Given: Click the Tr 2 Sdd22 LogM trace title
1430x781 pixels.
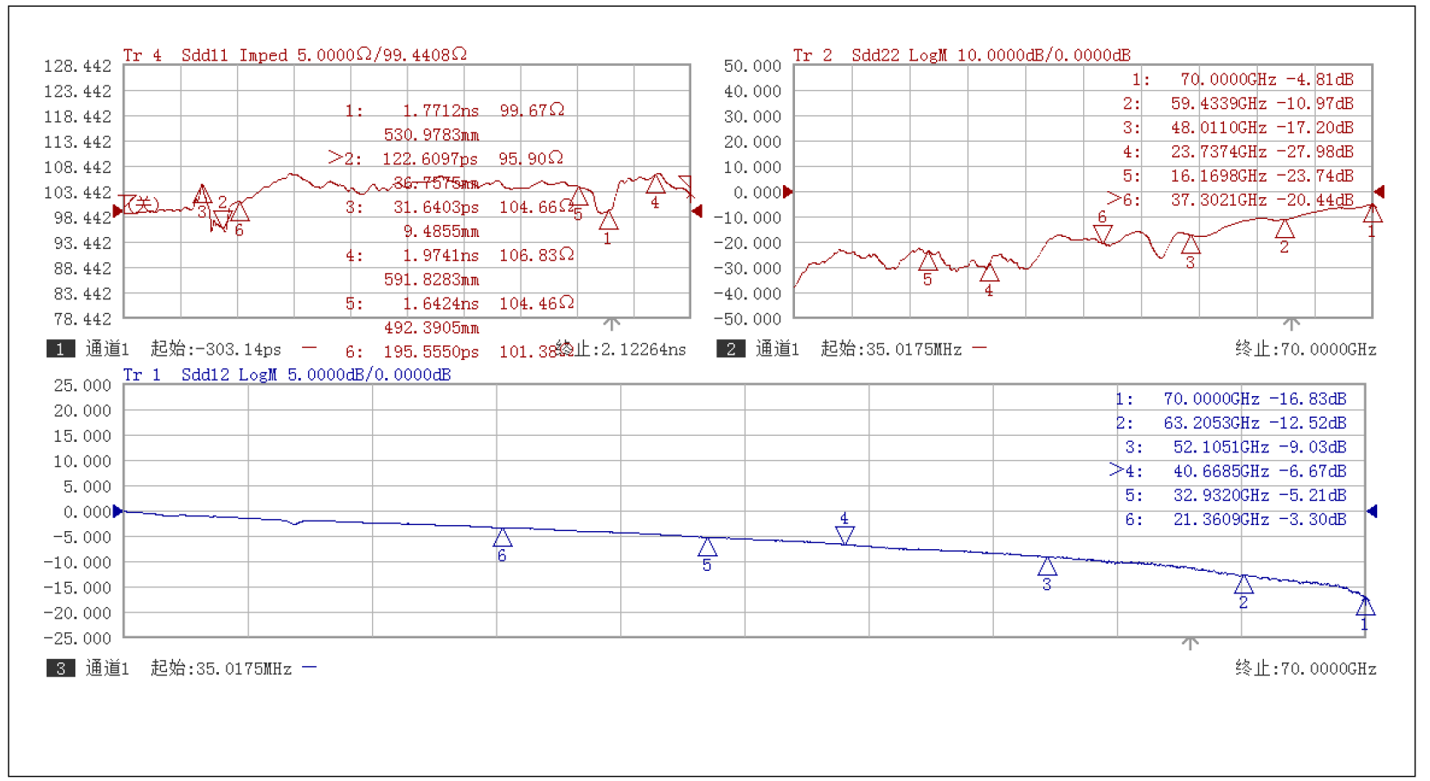Looking at the screenshot, I should tap(961, 55).
